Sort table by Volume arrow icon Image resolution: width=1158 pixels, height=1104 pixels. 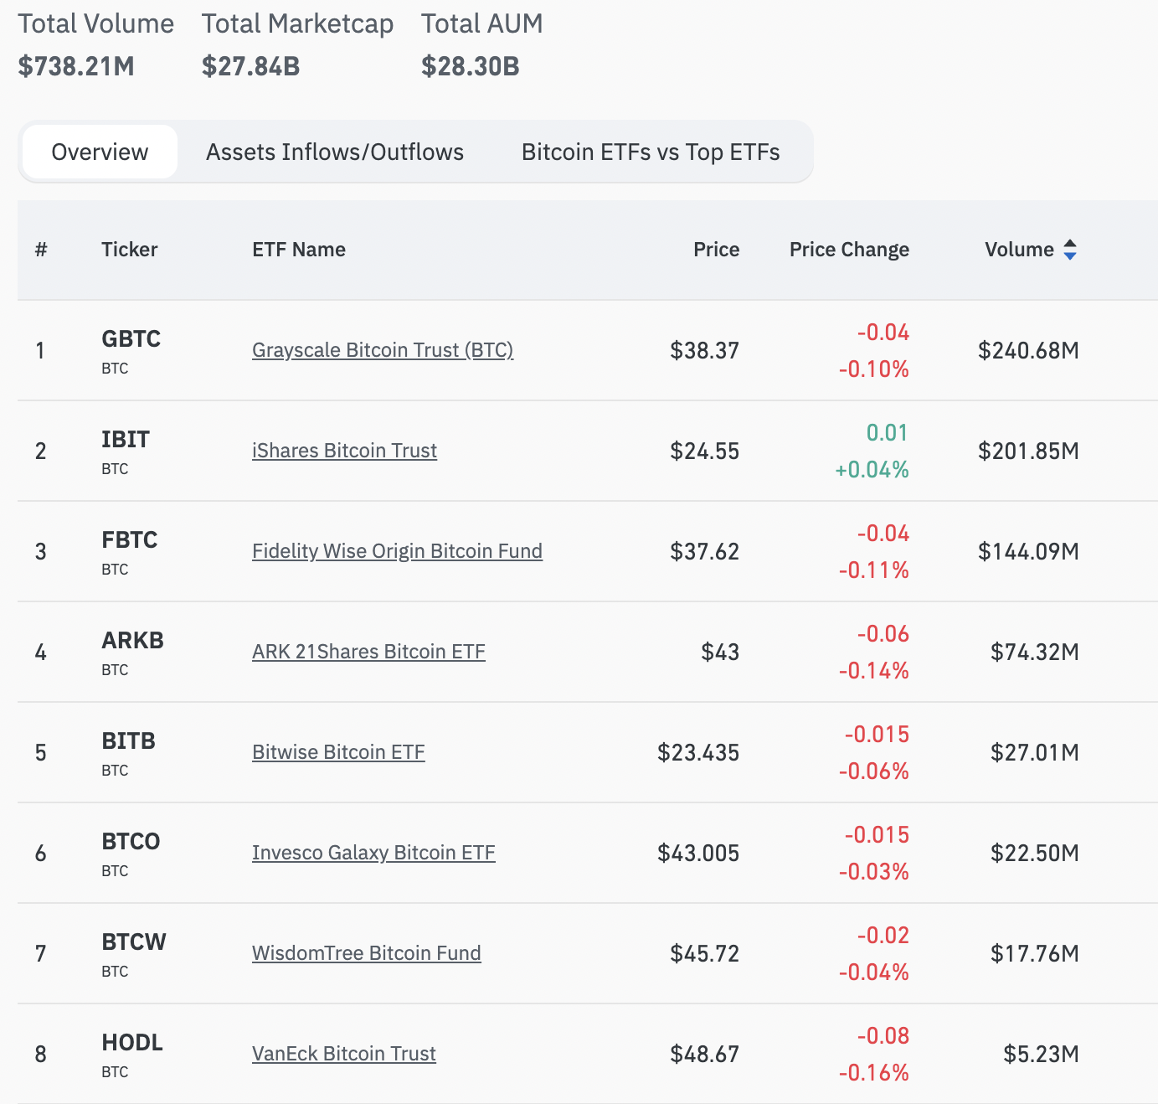1069,250
